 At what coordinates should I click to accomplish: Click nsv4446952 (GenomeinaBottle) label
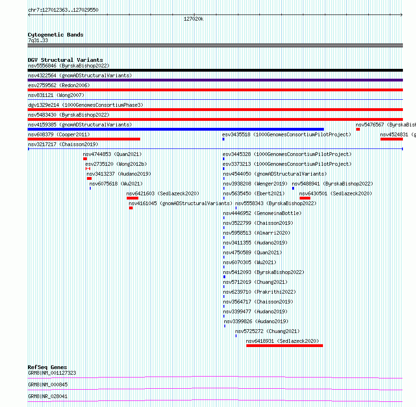pyautogui.click(x=262, y=213)
